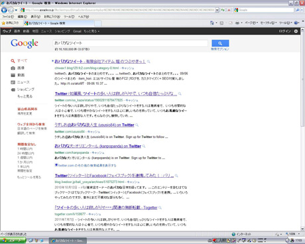305x244 pixels.
Task: Click the blue Help icon in command bar
Action: coord(296,23)
